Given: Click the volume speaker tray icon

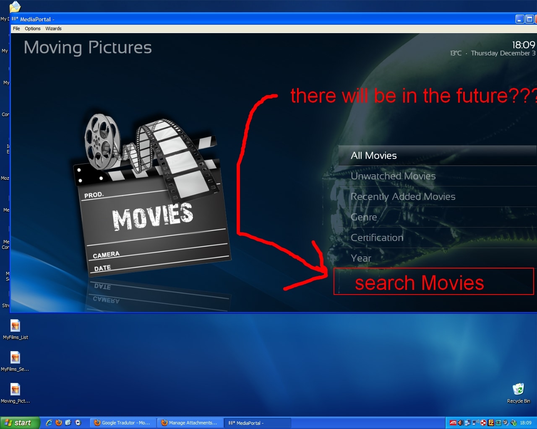Looking at the screenshot, I should tap(460, 423).
